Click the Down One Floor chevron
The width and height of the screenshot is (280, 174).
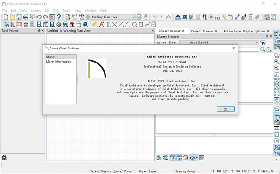pyautogui.click(x=155, y=17)
